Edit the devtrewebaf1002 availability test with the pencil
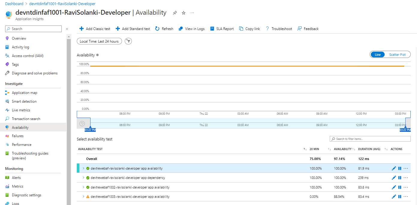Viewport: 417px width, 205px height. [394, 187]
